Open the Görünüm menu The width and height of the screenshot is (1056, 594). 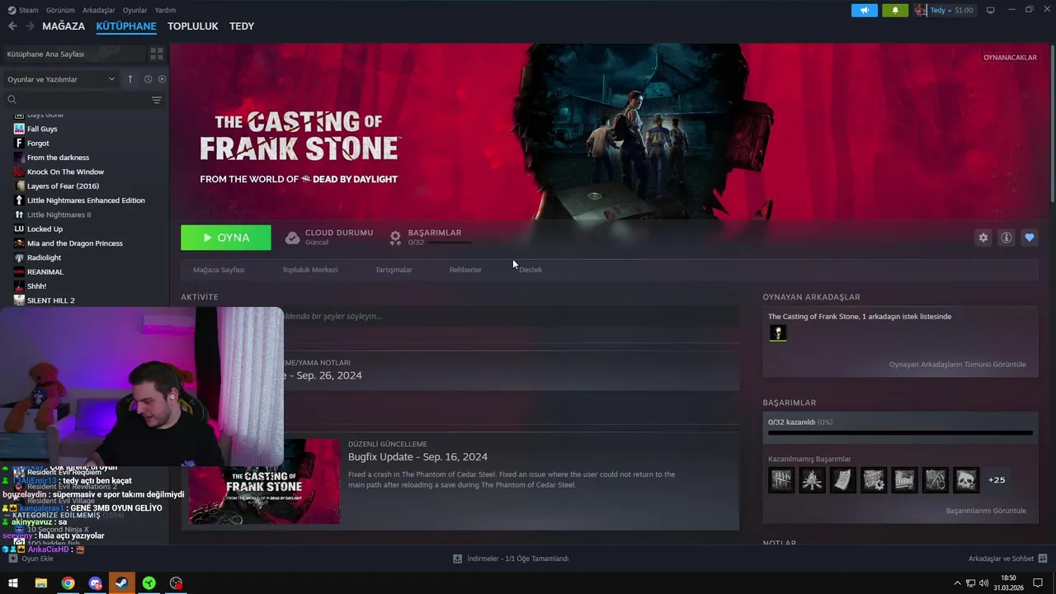pos(60,11)
